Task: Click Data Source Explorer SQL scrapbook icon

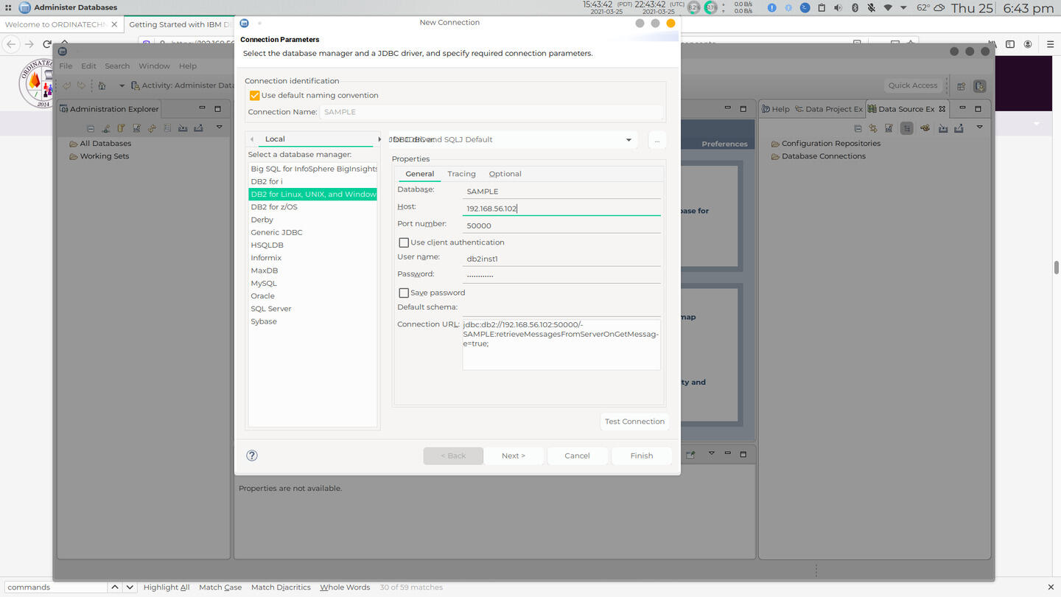Action: click(889, 128)
